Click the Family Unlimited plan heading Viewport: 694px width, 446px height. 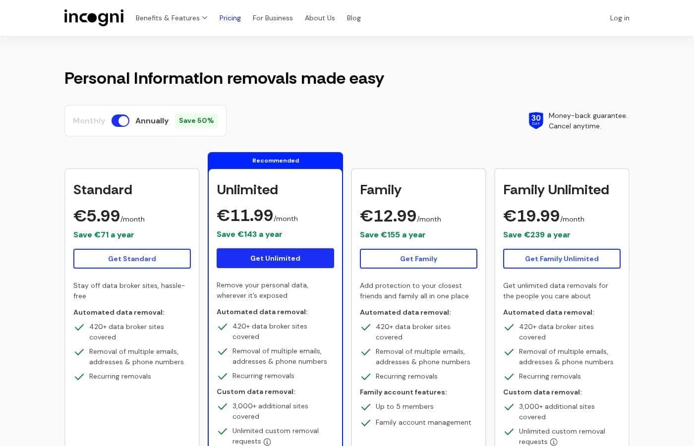(556, 190)
